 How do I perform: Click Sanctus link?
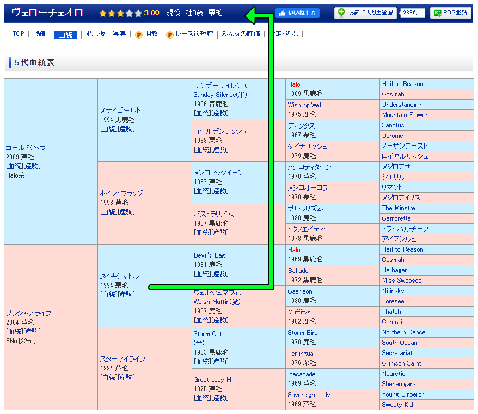tap(393, 125)
